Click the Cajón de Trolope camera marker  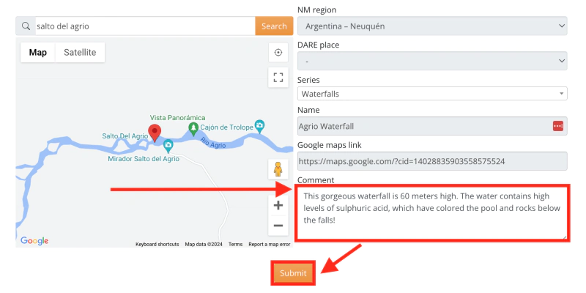tap(259, 125)
